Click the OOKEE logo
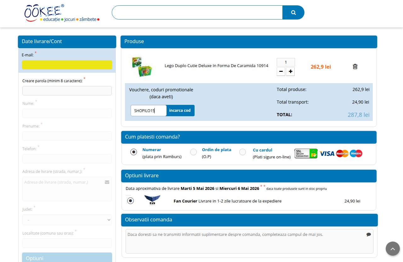 (x=62, y=13)
